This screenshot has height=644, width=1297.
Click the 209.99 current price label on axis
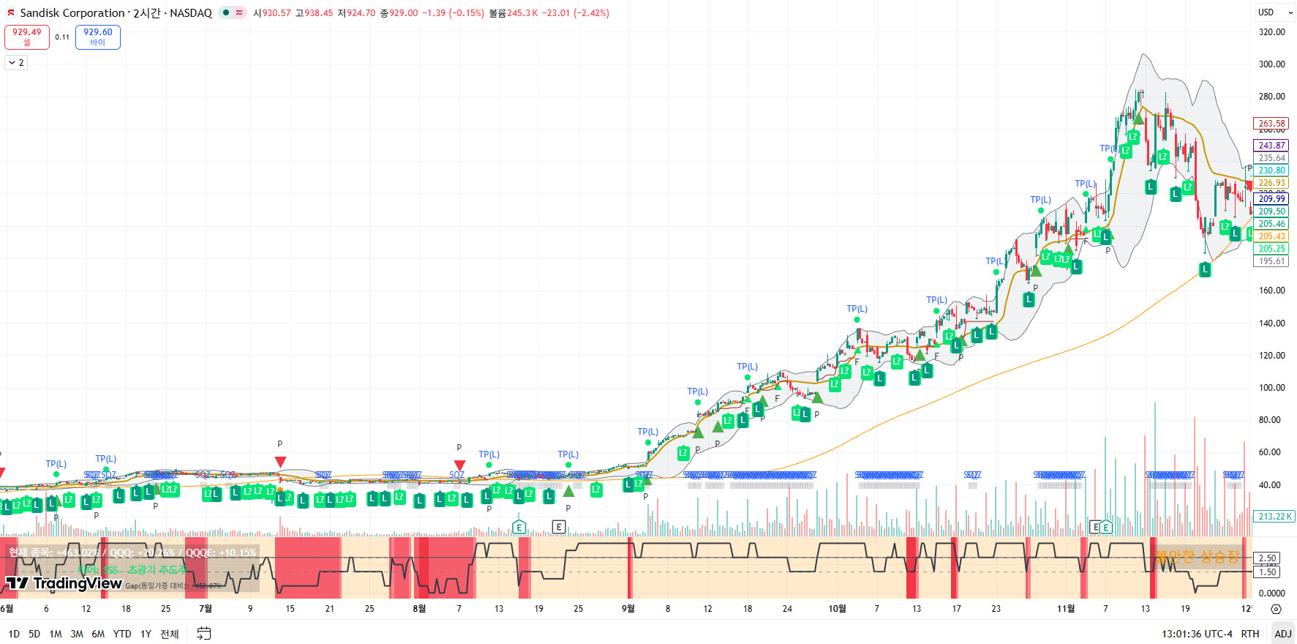tap(1271, 199)
